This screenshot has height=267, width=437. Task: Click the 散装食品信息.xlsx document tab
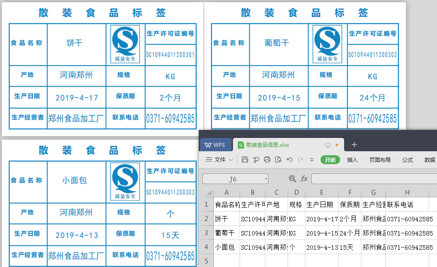point(267,144)
